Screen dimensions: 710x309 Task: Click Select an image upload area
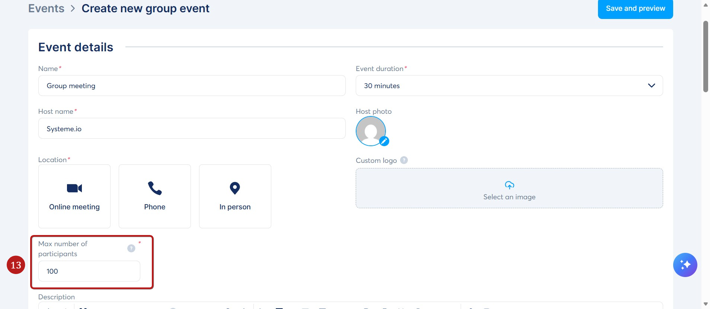(x=509, y=188)
